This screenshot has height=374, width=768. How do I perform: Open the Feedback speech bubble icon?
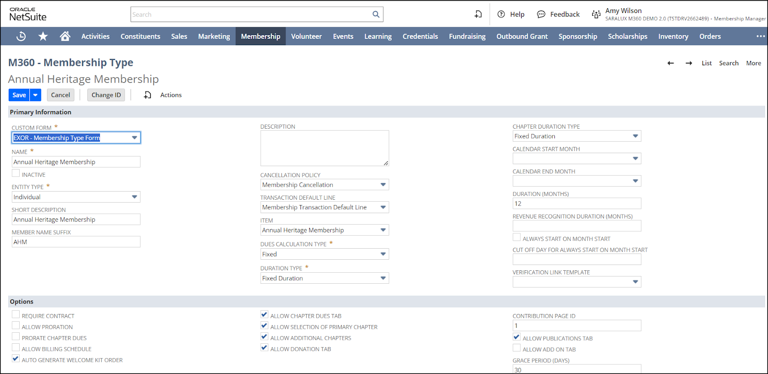tap(541, 14)
